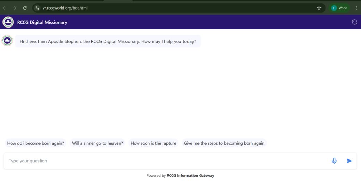This screenshot has width=361, height=181.
Task: Click the browser forward arrow
Action: click(14, 8)
